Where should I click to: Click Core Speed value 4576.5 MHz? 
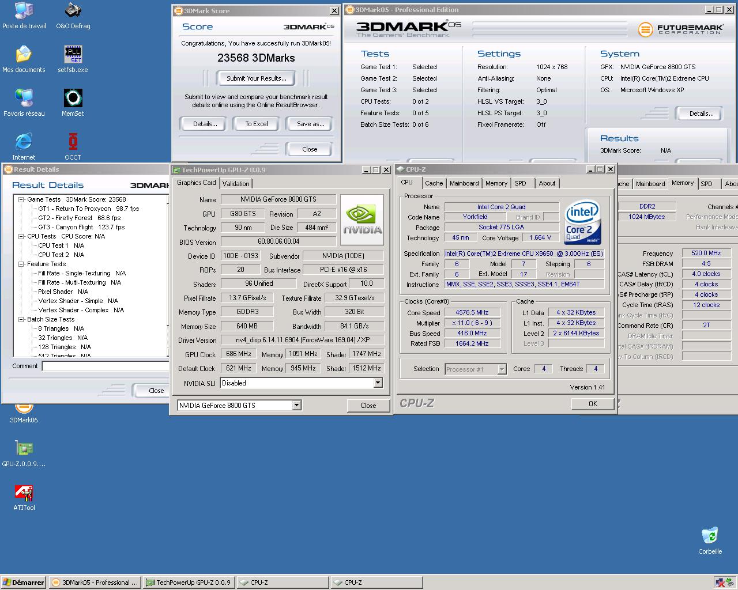(x=472, y=313)
